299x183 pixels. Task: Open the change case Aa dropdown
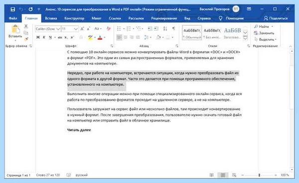(x=98, y=29)
